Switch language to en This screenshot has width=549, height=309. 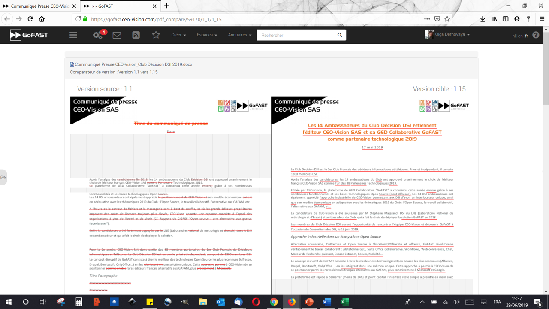(520, 36)
